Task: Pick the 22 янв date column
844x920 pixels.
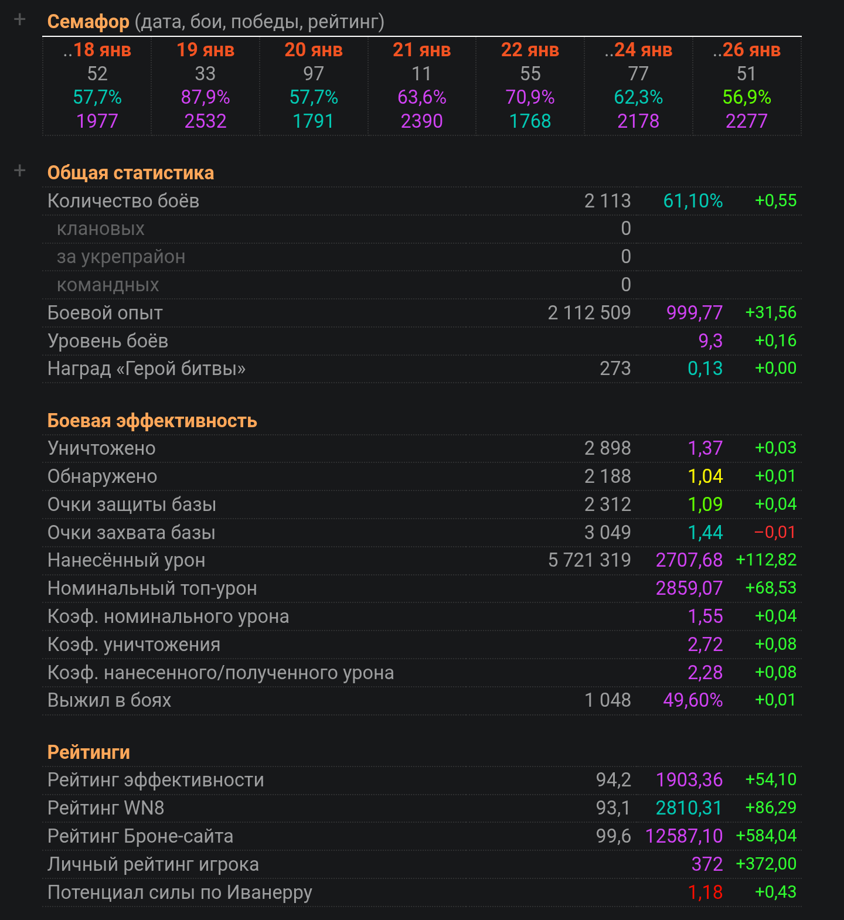Action: pyautogui.click(x=530, y=50)
